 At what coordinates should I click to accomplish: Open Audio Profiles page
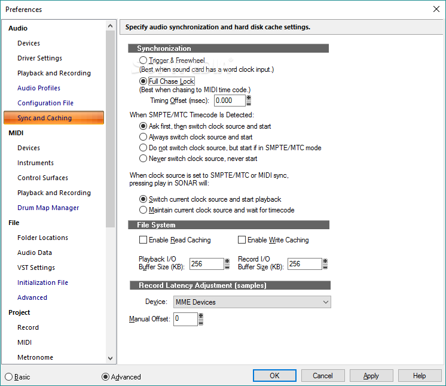coord(39,88)
